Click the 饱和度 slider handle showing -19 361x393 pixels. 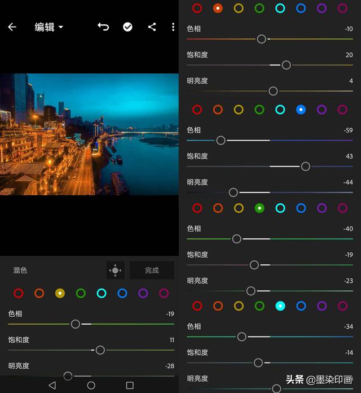click(x=254, y=265)
